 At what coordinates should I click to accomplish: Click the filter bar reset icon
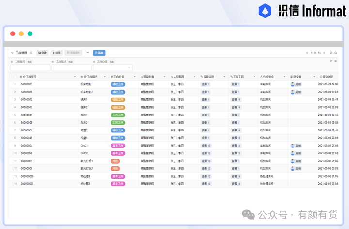331,61
